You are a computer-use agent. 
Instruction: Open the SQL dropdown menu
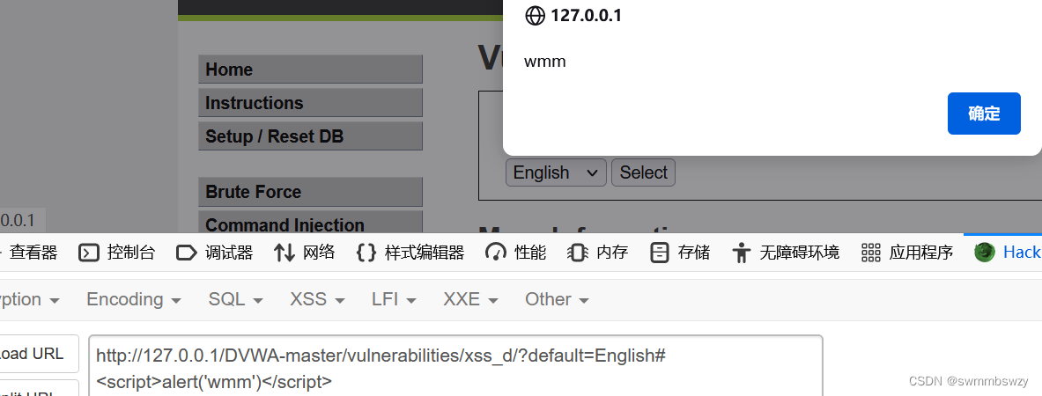[235, 300]
